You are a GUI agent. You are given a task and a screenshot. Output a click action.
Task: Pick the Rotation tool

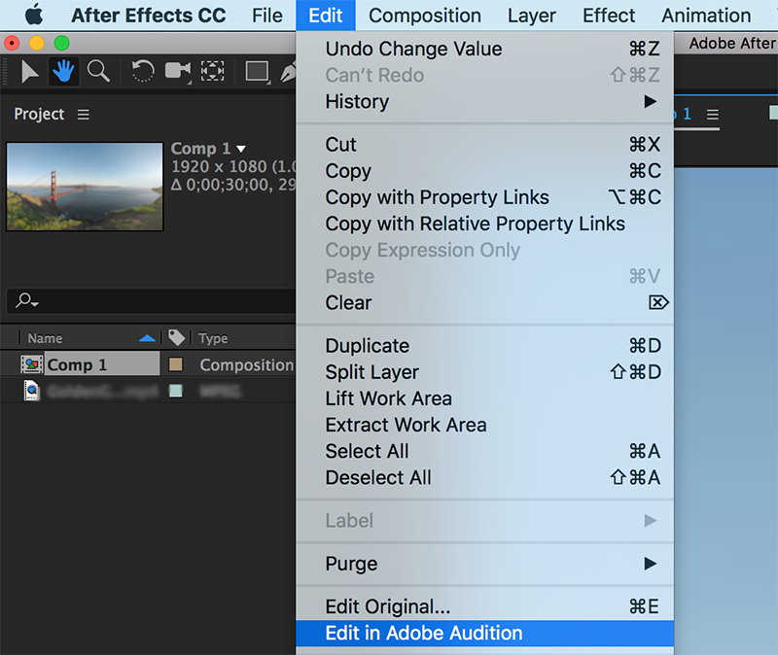(x=143, y=71)
